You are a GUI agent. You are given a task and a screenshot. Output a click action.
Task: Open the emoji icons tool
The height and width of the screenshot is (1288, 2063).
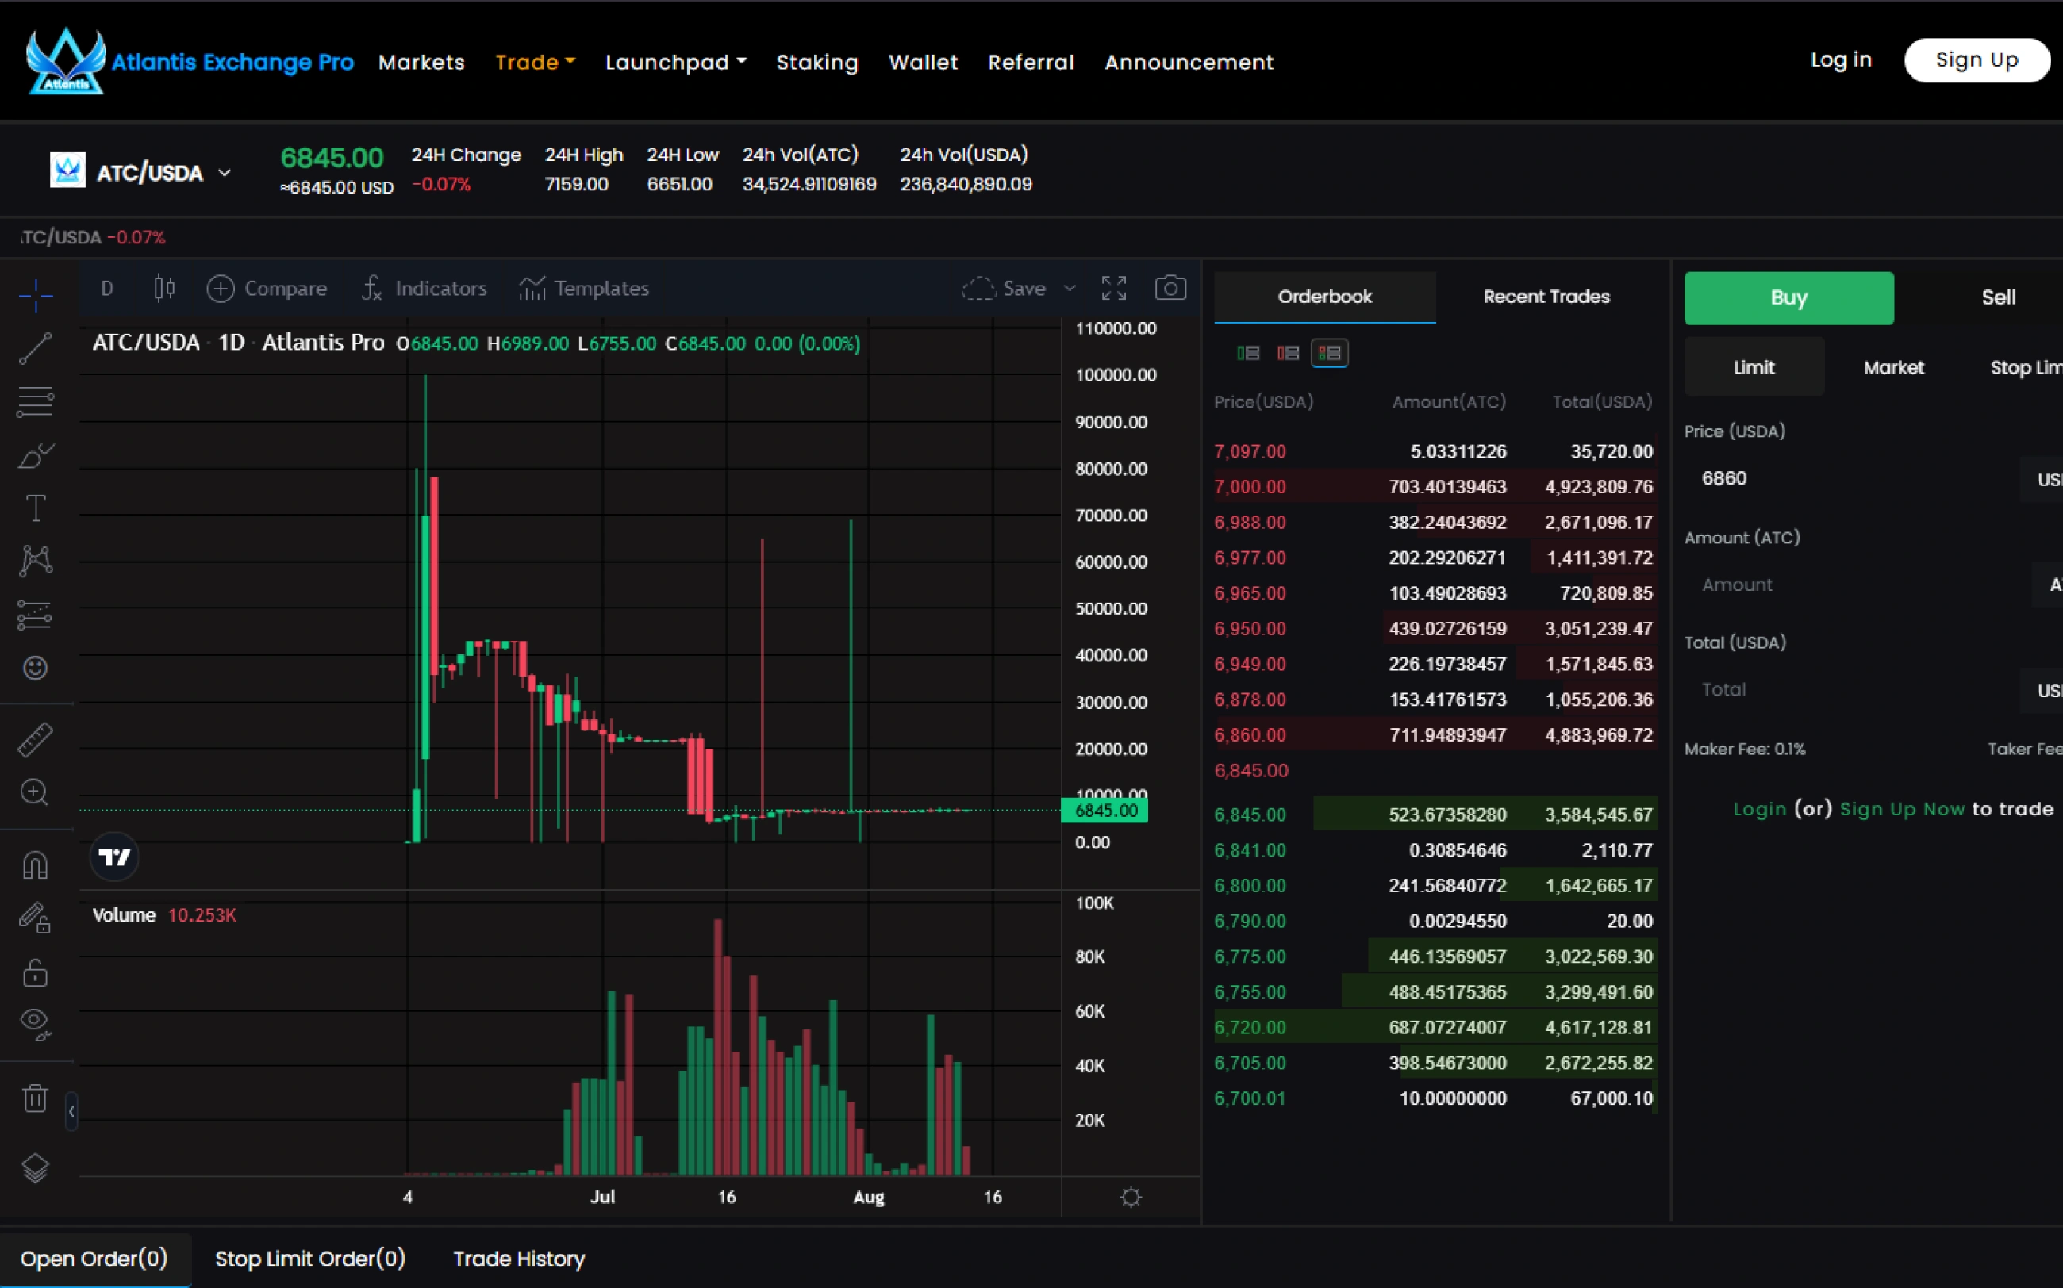pyautogui.click(x=36, y=668)
